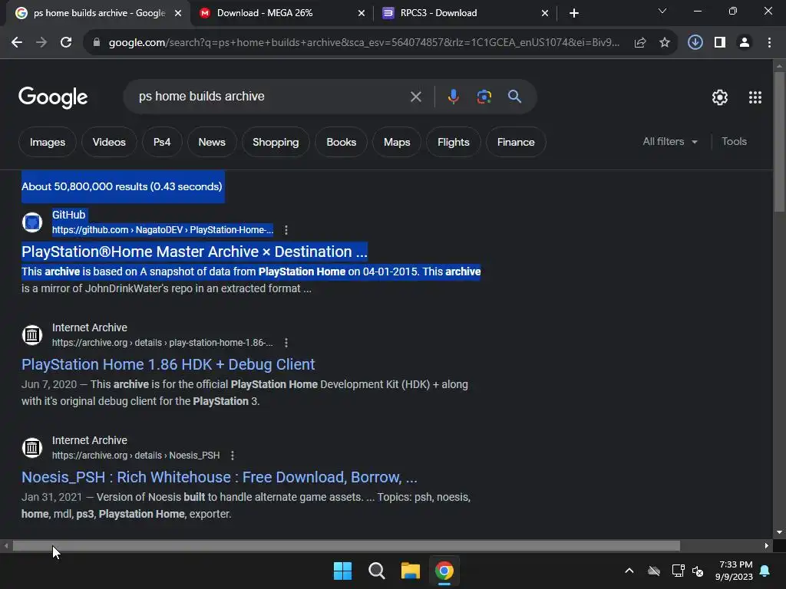Select the Ps4 filter chip
This screenshot has width=786, height=589.
(162, 142)
